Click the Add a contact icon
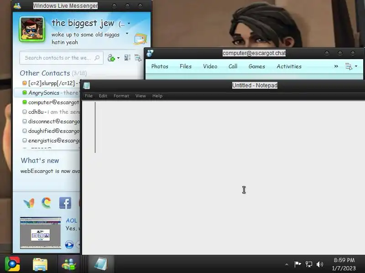Screen dimensions: 365x273 (x=111, y=58)
